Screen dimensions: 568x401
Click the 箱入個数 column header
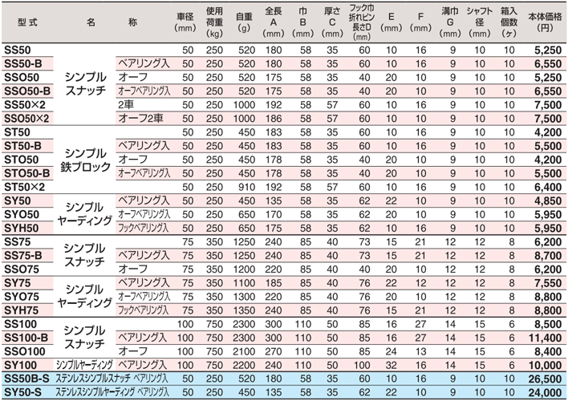pyautogui.click(x=509, y=22)
